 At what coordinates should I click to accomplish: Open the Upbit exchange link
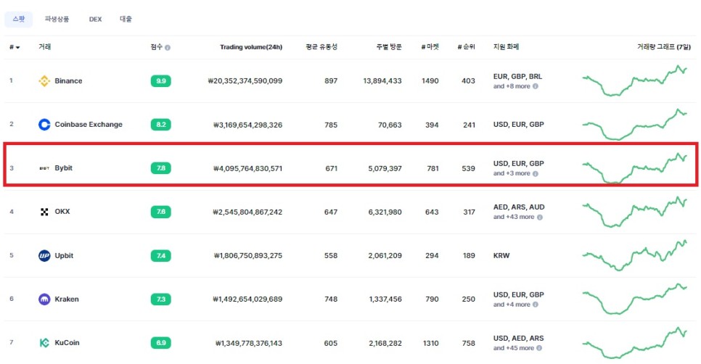[x=64, y=255]
